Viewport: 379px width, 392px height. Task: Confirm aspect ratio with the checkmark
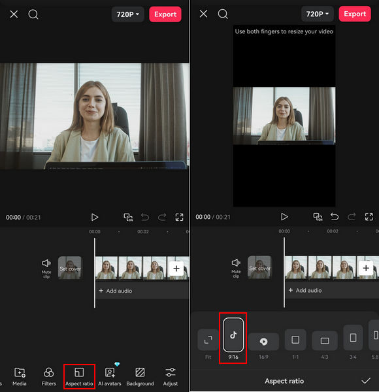pos(366,381)
